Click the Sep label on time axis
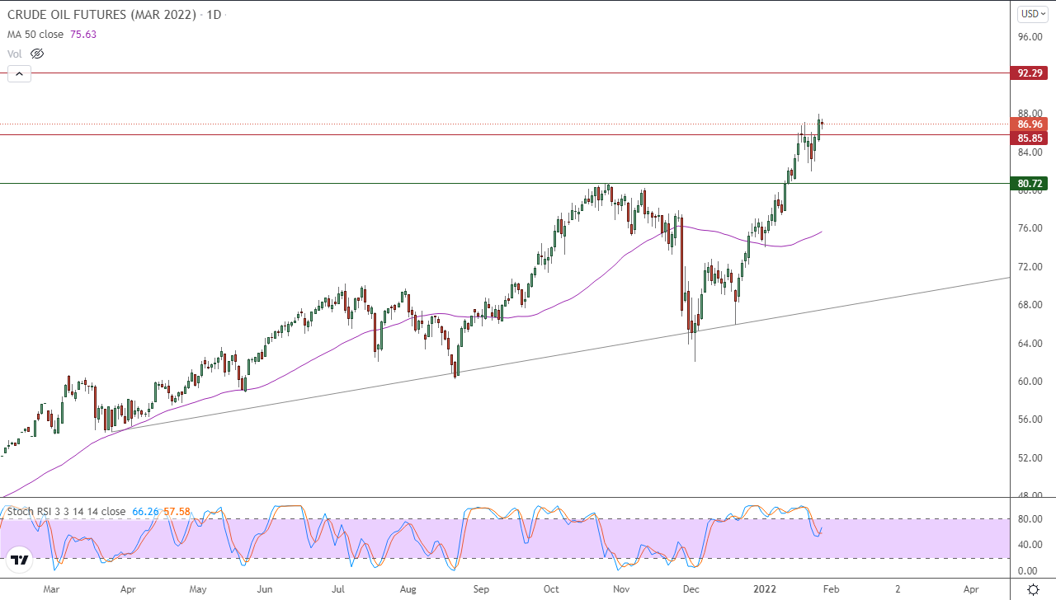1056x600 pixels. click(482, 589)
